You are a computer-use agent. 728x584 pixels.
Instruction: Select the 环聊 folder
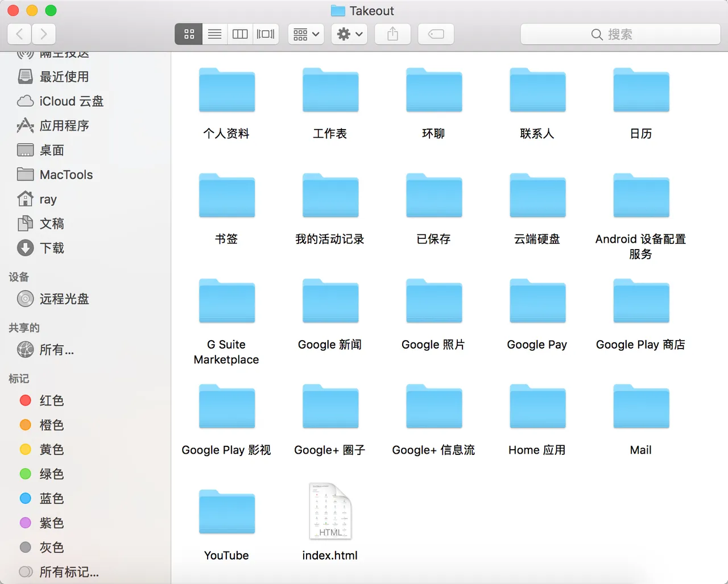click(x=433, y=91)
